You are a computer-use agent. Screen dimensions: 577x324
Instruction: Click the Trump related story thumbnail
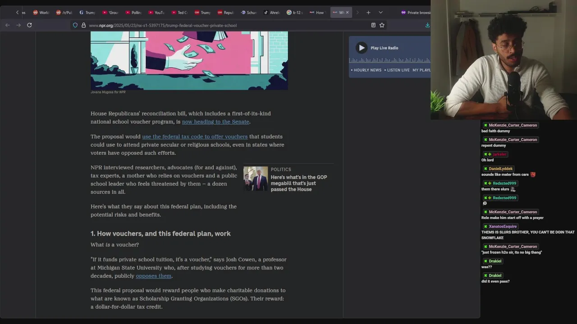(x=256, y=179)
